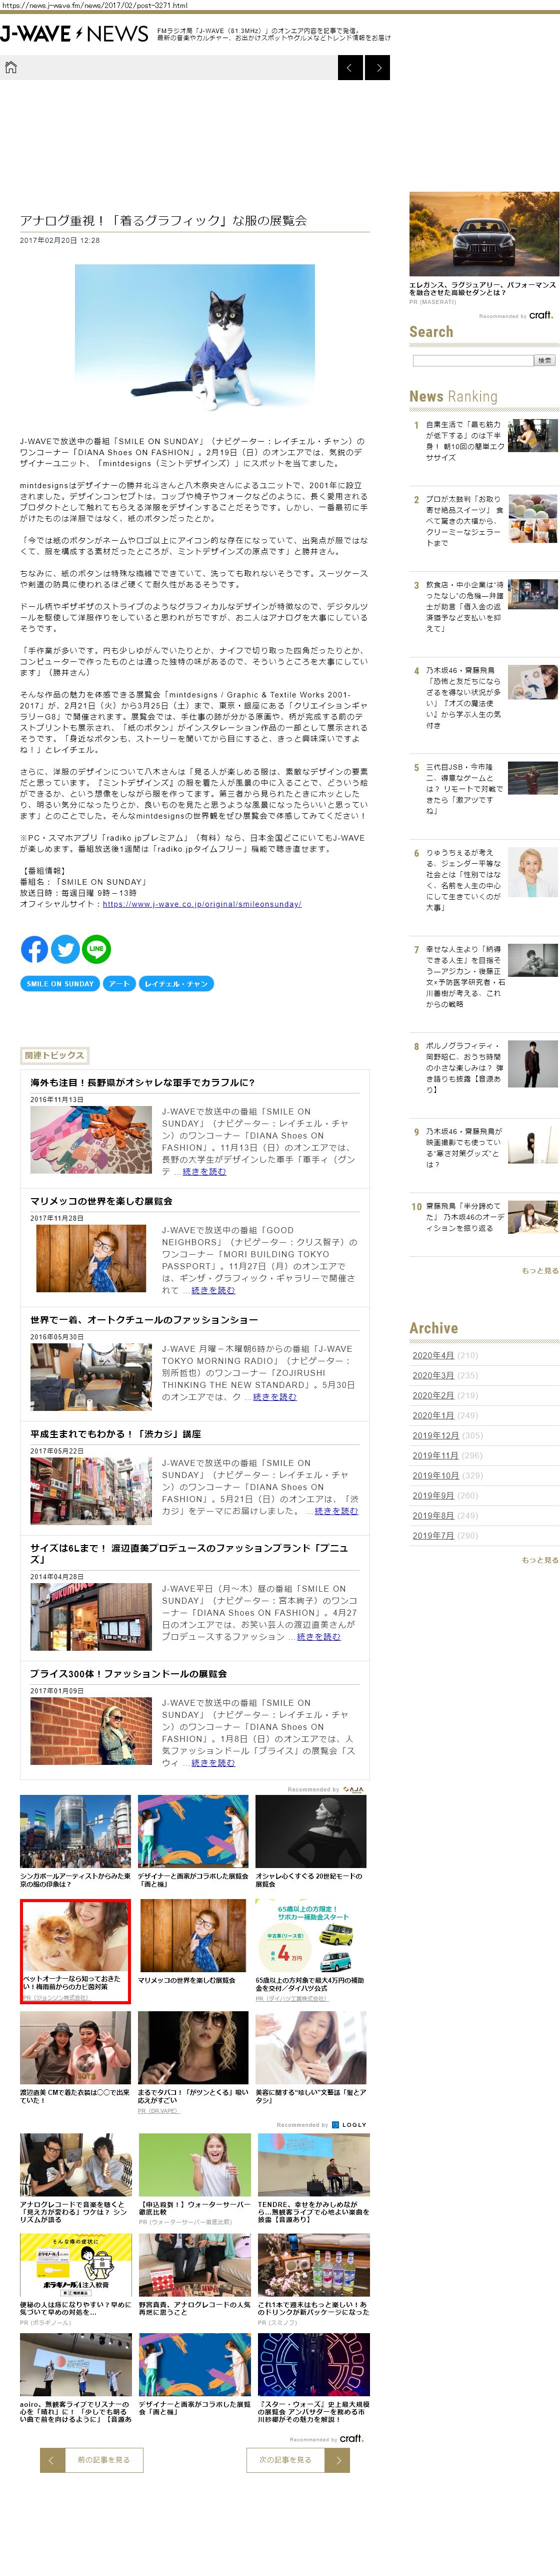Screen dimensions: 560x2576
Task: Click the sidebar search text field
Action: [472, 360]
